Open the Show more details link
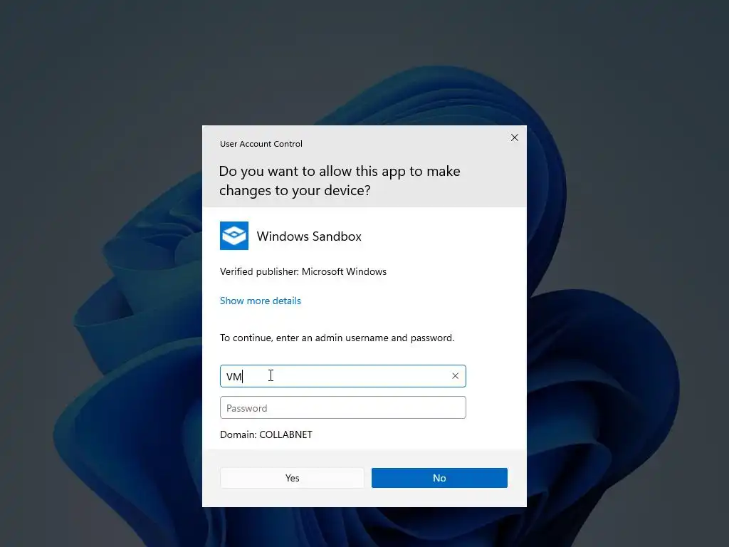 [x=261, y=301]
